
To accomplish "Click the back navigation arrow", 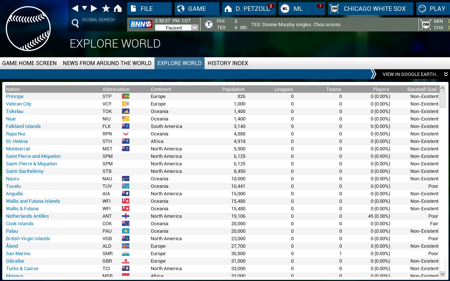I will click(x=75, y=8).
